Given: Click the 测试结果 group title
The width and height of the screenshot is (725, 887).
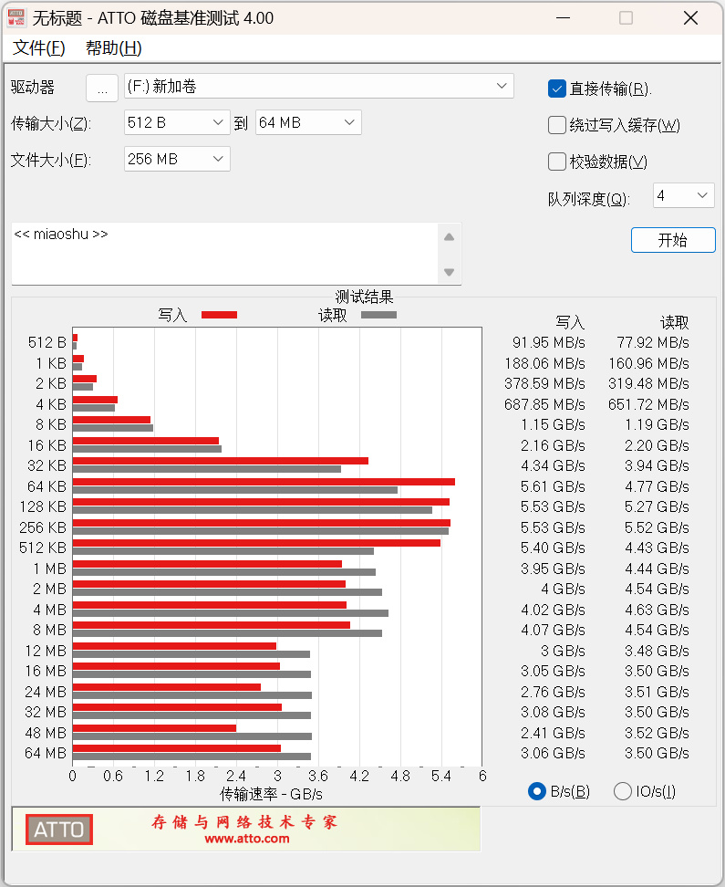Looking at the screenshot, I should pyautogui.click(x=364, y=297).
